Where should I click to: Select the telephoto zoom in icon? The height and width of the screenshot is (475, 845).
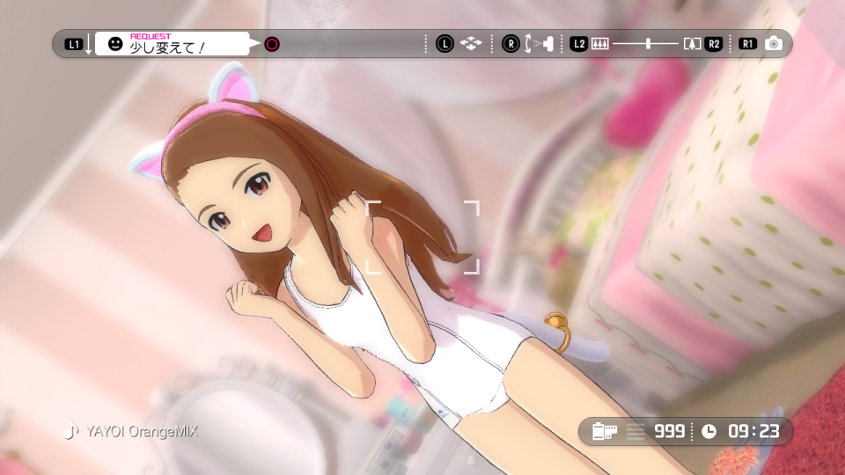coord(692,43)
